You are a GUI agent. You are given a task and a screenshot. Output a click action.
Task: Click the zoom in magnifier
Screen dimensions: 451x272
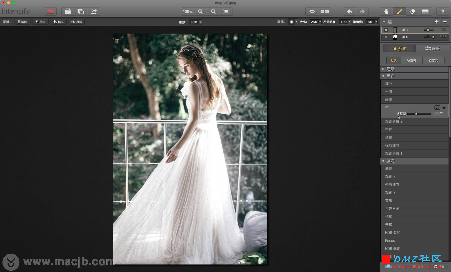200,12
